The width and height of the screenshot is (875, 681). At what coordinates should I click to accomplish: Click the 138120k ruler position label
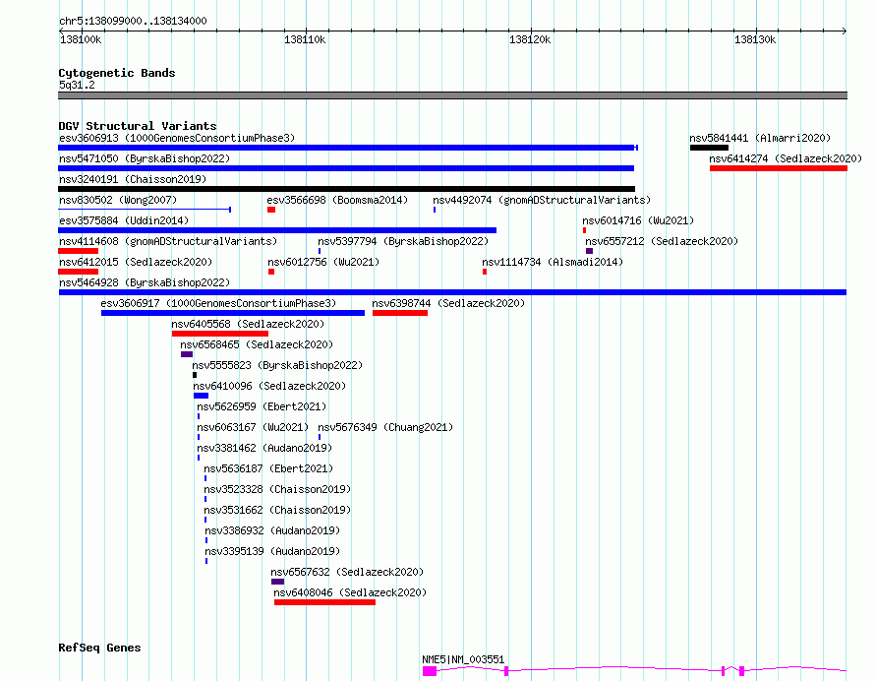click(530, 39)
